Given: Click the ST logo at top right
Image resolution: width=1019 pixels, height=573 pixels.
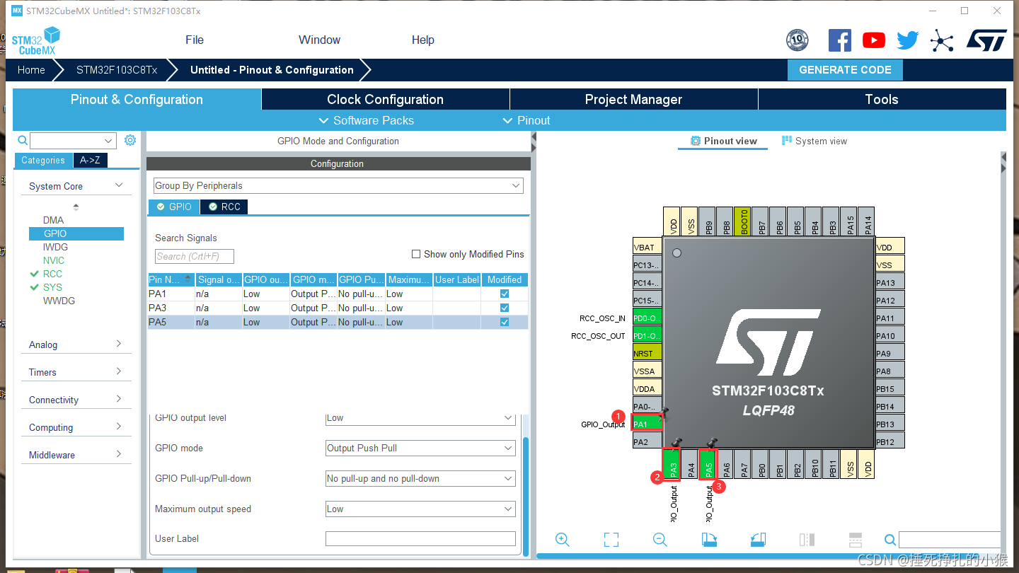Looking at the screenshot, I should [x=986, y=40].
